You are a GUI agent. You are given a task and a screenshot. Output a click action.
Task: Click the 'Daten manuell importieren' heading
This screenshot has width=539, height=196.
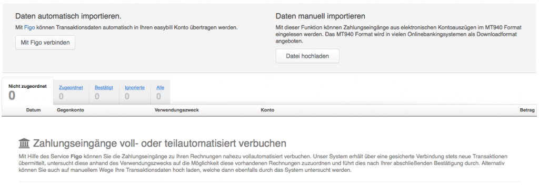tap(320, 16)
